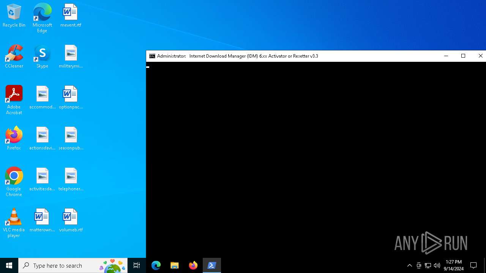Screen dimensions: 486x273
Task: Select the telephoner... image file
Action: (71, 180)
